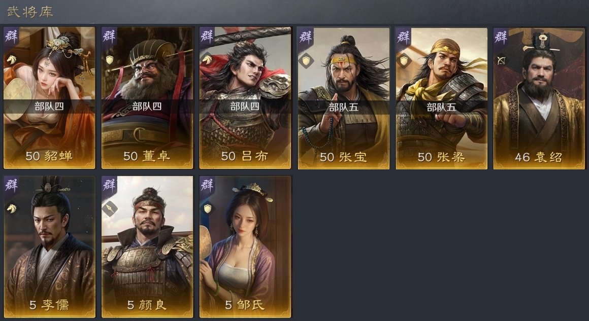Click the 群 faction badge on 貂蝉's card
Viewport: 589px width, 321px height.
(x=11, y=37)
